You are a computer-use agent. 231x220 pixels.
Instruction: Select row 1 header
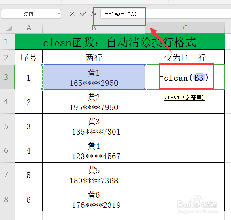point(7,41)
